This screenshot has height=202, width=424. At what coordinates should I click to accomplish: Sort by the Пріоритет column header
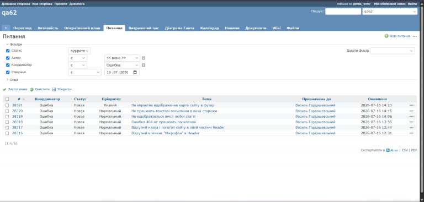point(111,99)
